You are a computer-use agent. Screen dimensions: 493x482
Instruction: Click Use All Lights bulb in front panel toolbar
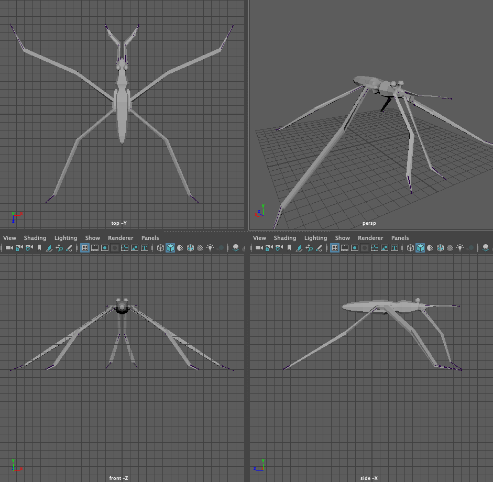210,248
